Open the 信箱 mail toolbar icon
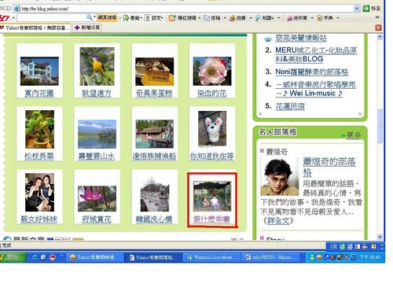Viewport: 393px width, 295px height. 207,18
